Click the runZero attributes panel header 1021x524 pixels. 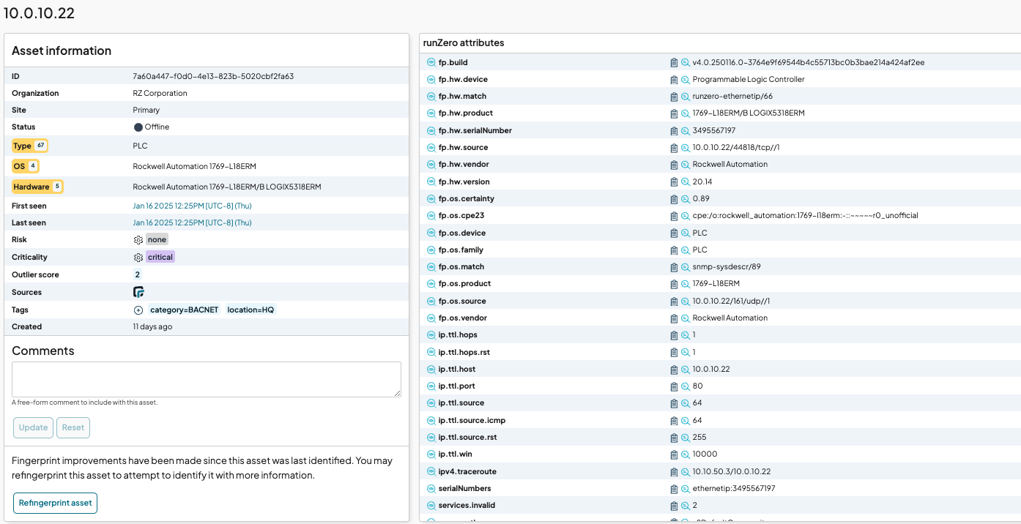click(464, 43)
